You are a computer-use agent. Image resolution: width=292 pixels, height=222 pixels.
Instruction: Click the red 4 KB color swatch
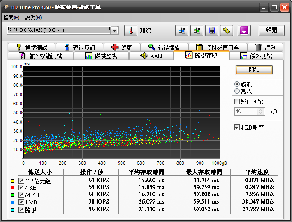point(12,188)
